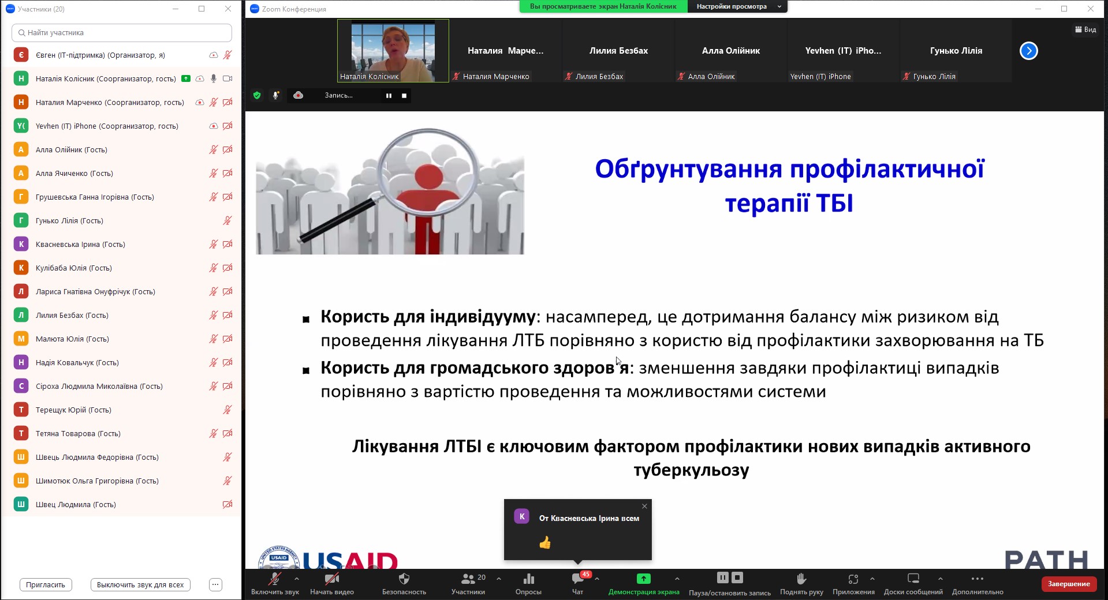Open the Polls (Опросы) icon
Viewport: 1108px width, 600px height.
click(x=528, y=579)
